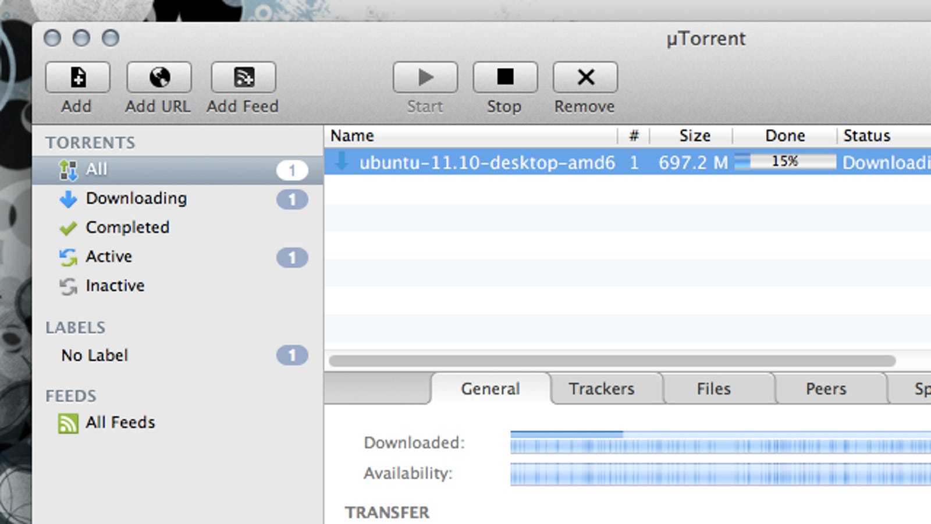This screenshot has height=524, width=931.
Task: Zoom the µTorrent window
Action: [x=111, y=38]
